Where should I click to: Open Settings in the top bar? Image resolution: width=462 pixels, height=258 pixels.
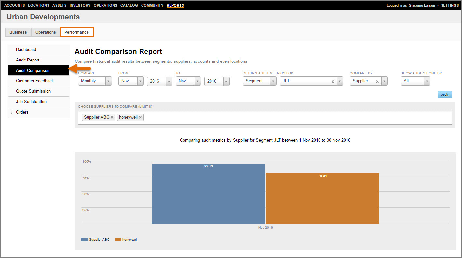pyautogui.click(x=450, y=5)
